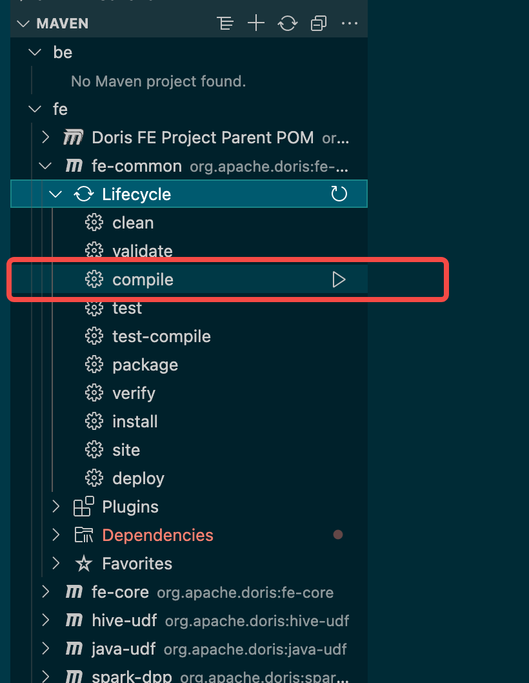The image size is (529, 683).
Task: Collapse all items in Maven panel
Action: pos(318,23)
